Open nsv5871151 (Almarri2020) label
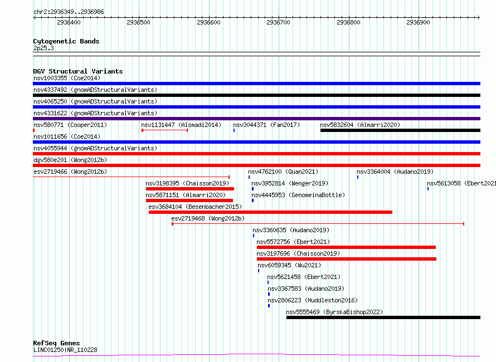 click(186, 195)
